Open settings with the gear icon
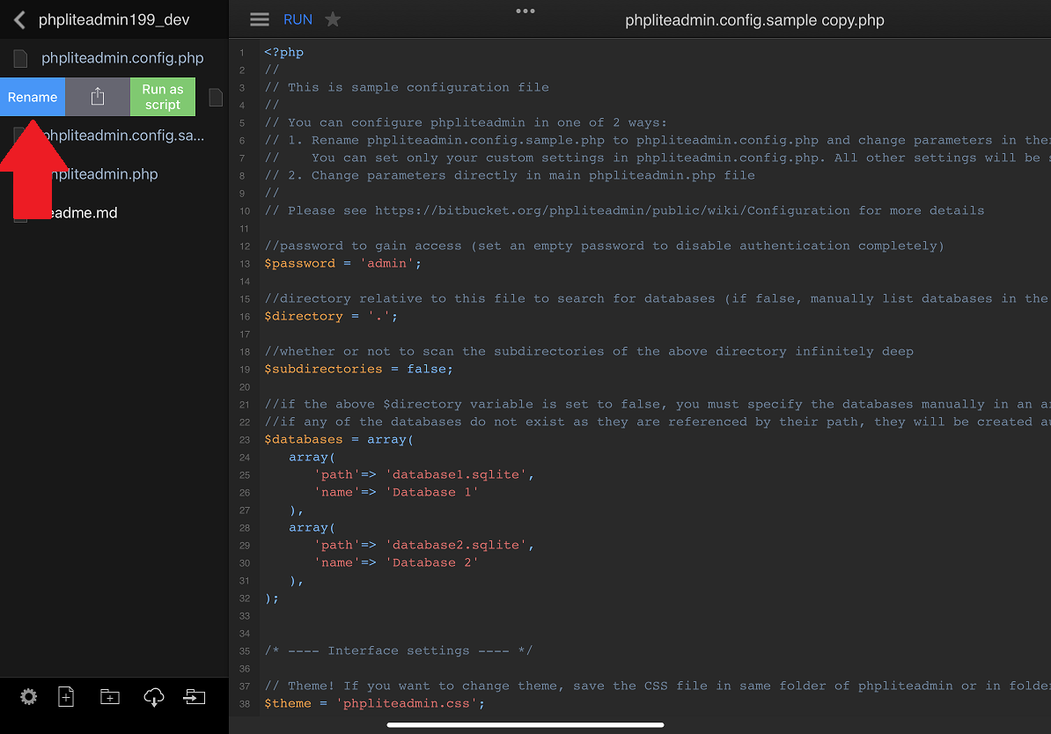This screenshot has width=1051, height=734. (x=28, y=697)
